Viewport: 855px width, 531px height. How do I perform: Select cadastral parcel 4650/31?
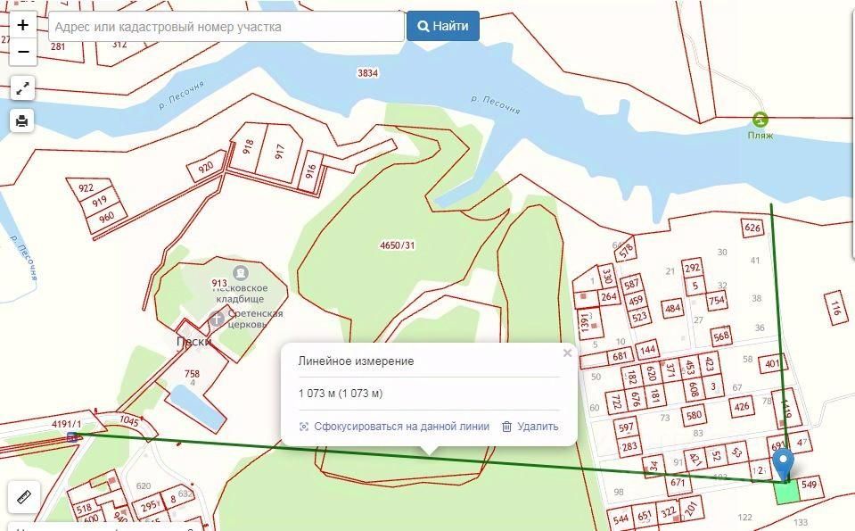click(x=397, y=245)
